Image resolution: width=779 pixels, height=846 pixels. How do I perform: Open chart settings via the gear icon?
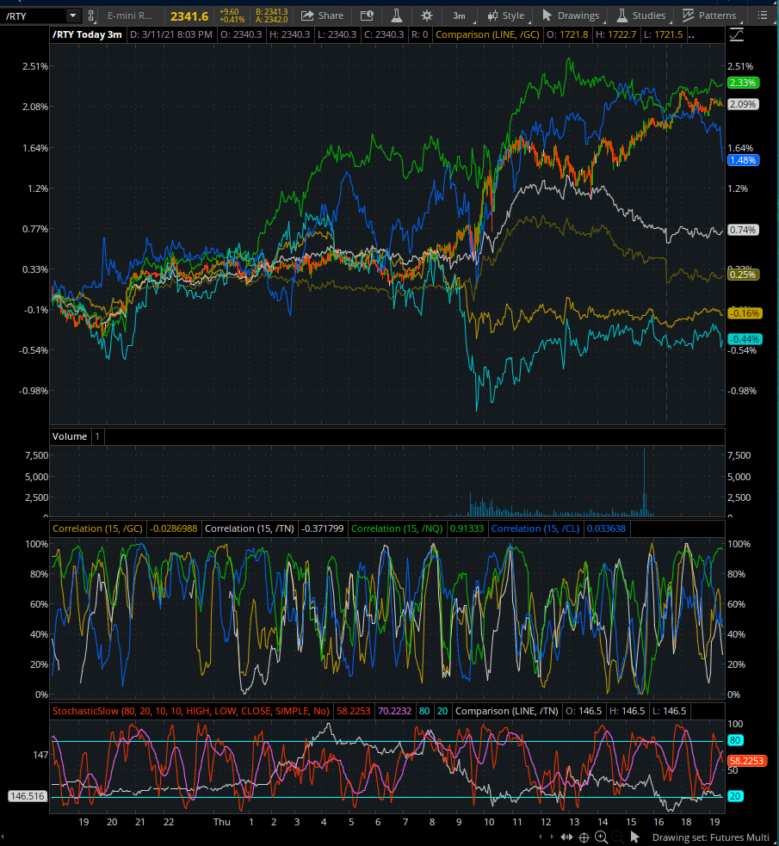(x=427, y=15)
